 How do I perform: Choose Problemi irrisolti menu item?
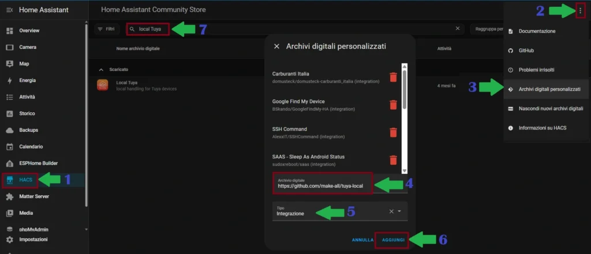point(546,70)
